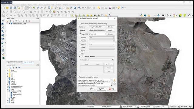Enable Batch mode checkbox

pos(80,24)
